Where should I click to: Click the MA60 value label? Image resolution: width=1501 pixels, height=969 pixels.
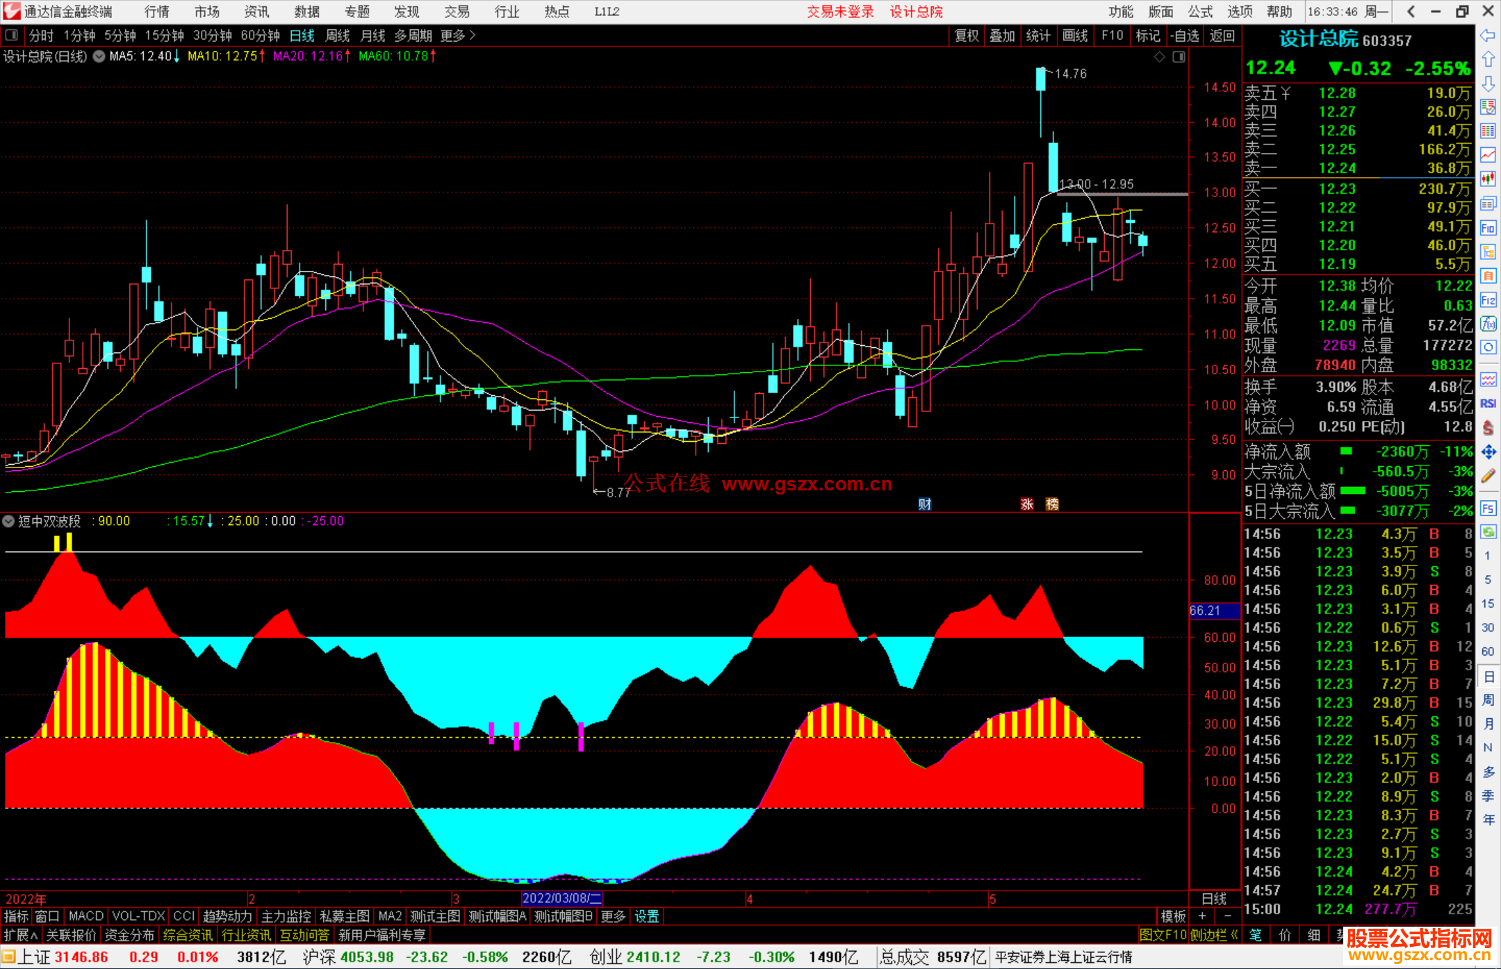point(397,56)
